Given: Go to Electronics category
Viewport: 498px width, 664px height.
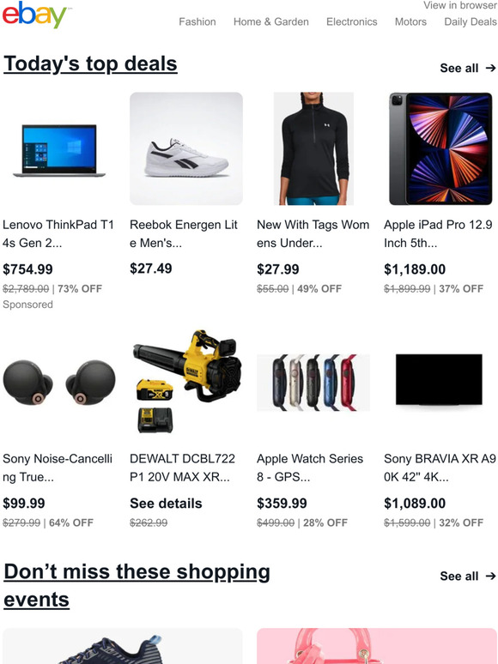Looking at the screenshot, I should pos(351,21).
